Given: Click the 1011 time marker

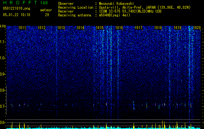Looking at the screenshot, I should (x=22, y=27).
